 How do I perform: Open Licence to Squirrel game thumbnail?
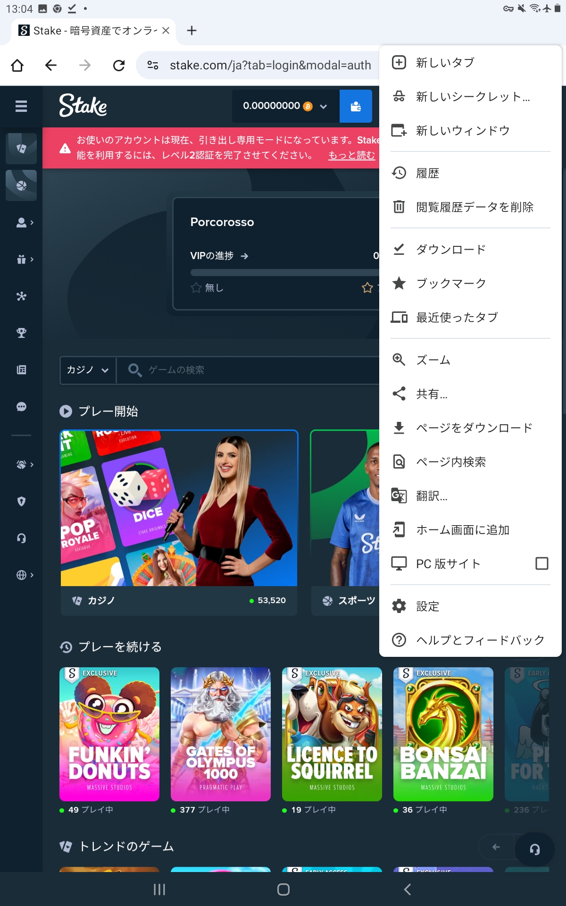click(332, 734)
